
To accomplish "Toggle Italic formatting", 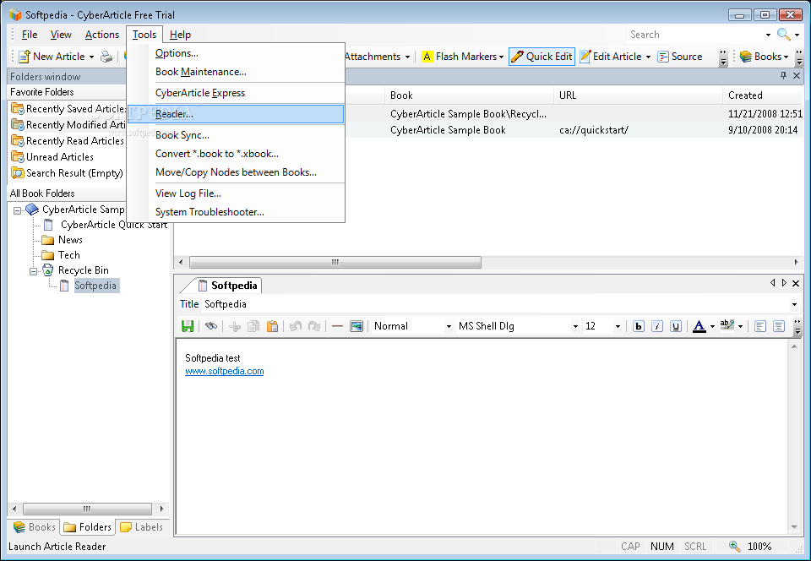I will [657, 326].
